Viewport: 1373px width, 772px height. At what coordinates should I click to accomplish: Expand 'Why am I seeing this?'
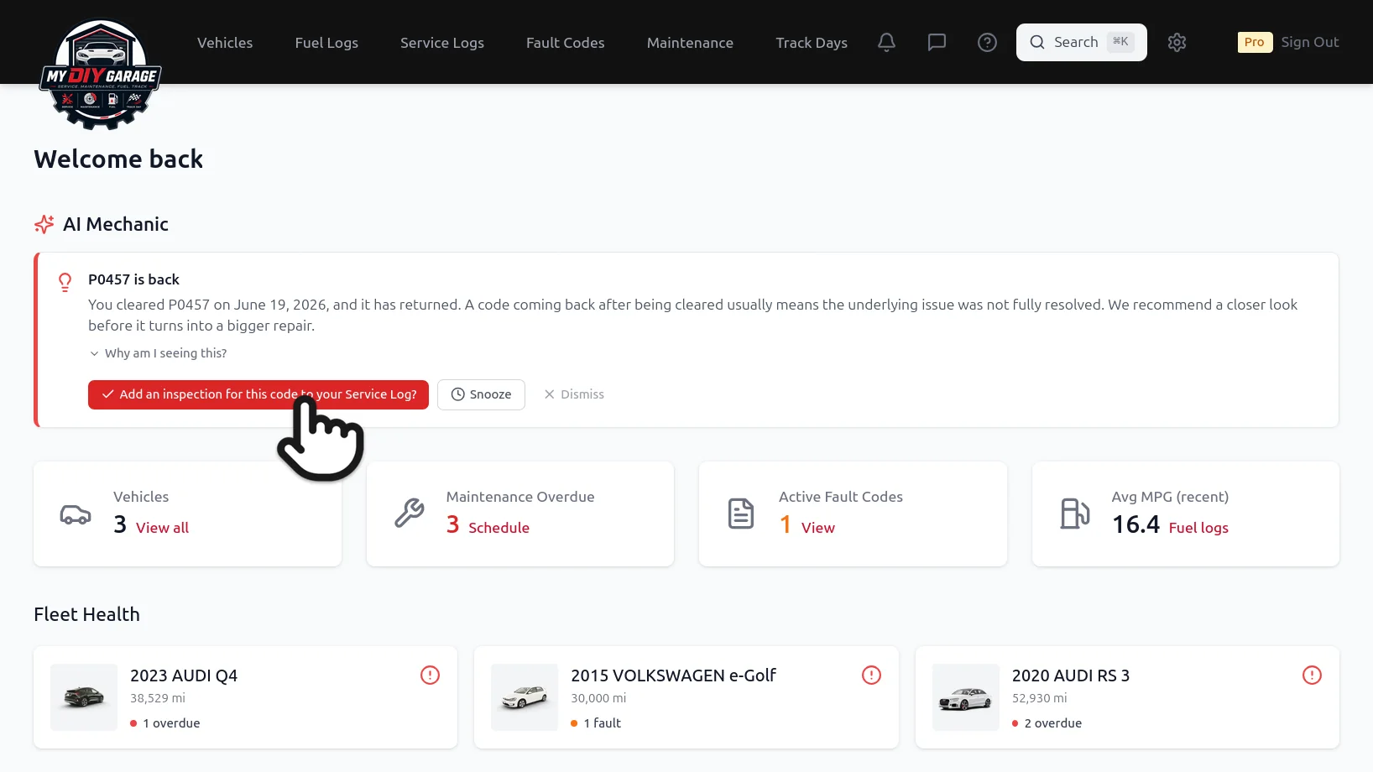point(158,353)
